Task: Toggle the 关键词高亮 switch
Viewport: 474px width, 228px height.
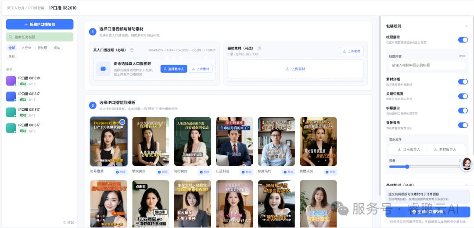Action: coord(463,96)
